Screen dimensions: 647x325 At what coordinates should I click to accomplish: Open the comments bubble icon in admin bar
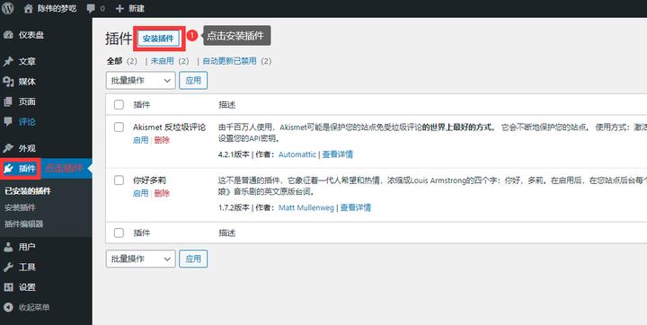(x=91, y=9)
